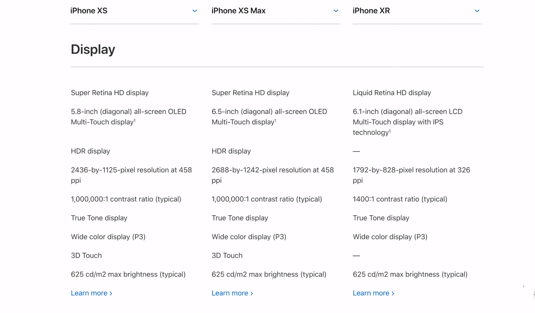Screen dimensions: 535x313
Task: Click 3D Touch text under iPhone XS Max
Action: click(x=227, y=256)
